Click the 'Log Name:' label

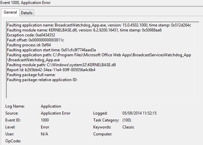tap(15, 106)
